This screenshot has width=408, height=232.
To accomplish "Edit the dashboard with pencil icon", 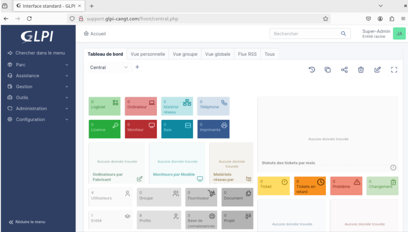I will coord(377,70).
